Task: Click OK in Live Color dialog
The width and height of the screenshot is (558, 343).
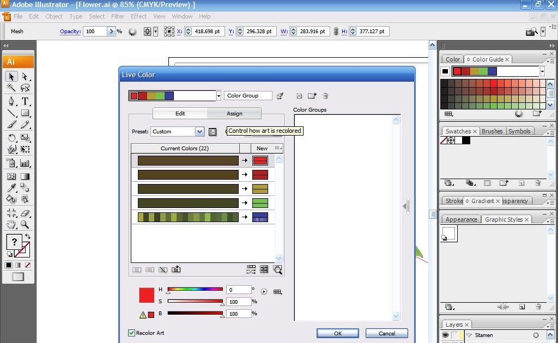Action: tap(338, 333)
